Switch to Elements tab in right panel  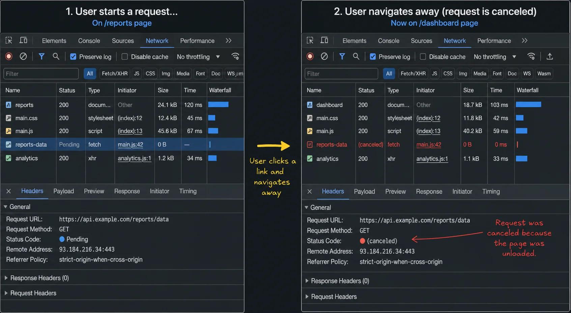(354, 41)
